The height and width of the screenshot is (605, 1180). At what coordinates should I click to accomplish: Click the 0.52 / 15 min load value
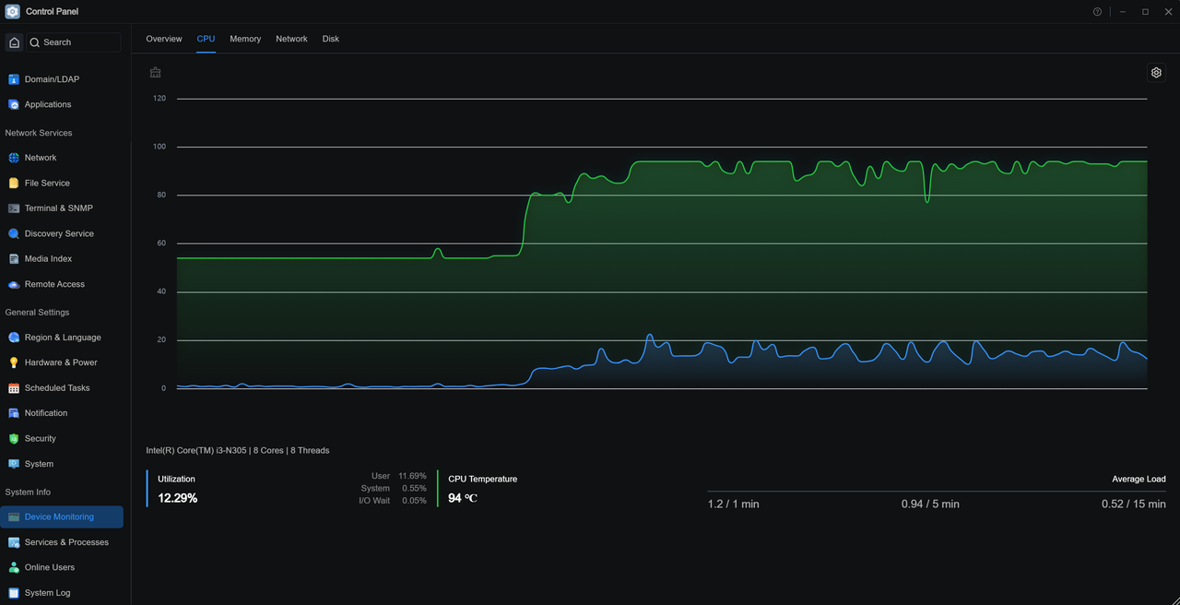pyautogui.click(x=1134, y=504)
